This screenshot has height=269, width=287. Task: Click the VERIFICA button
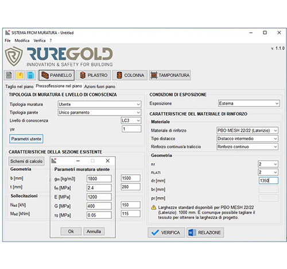point(166,233)
